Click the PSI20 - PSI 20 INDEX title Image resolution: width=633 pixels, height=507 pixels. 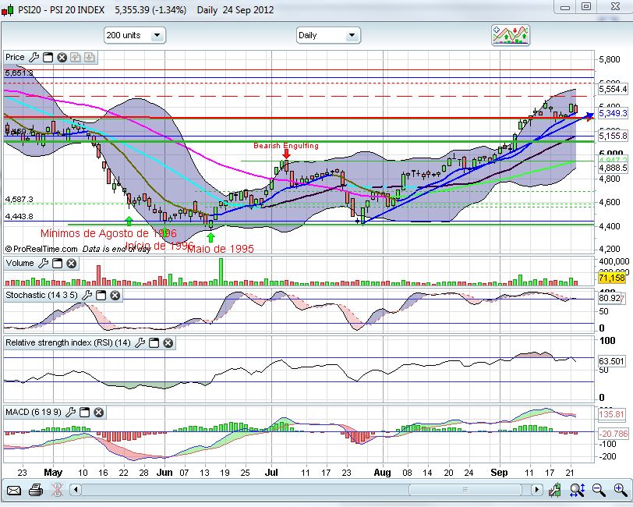(x=62, y=10)
